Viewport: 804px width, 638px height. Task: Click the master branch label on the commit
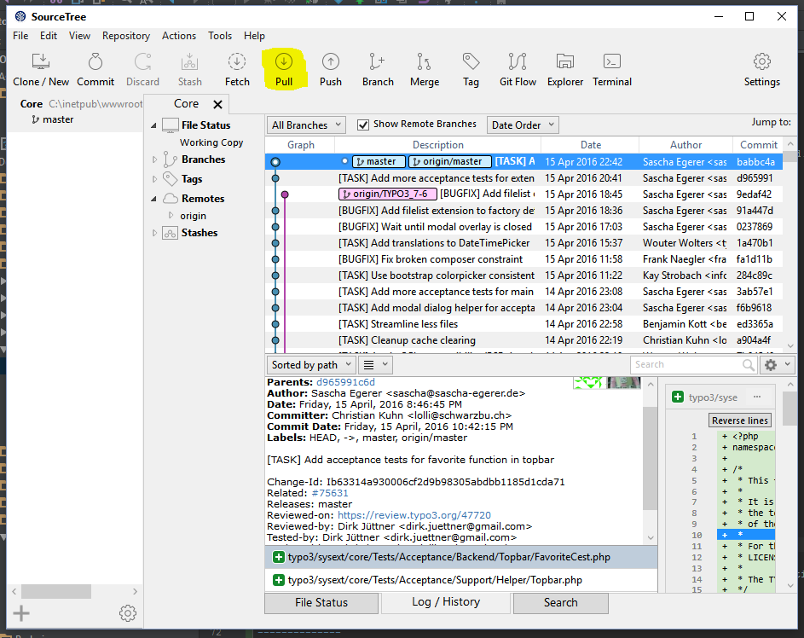(379, 161)
